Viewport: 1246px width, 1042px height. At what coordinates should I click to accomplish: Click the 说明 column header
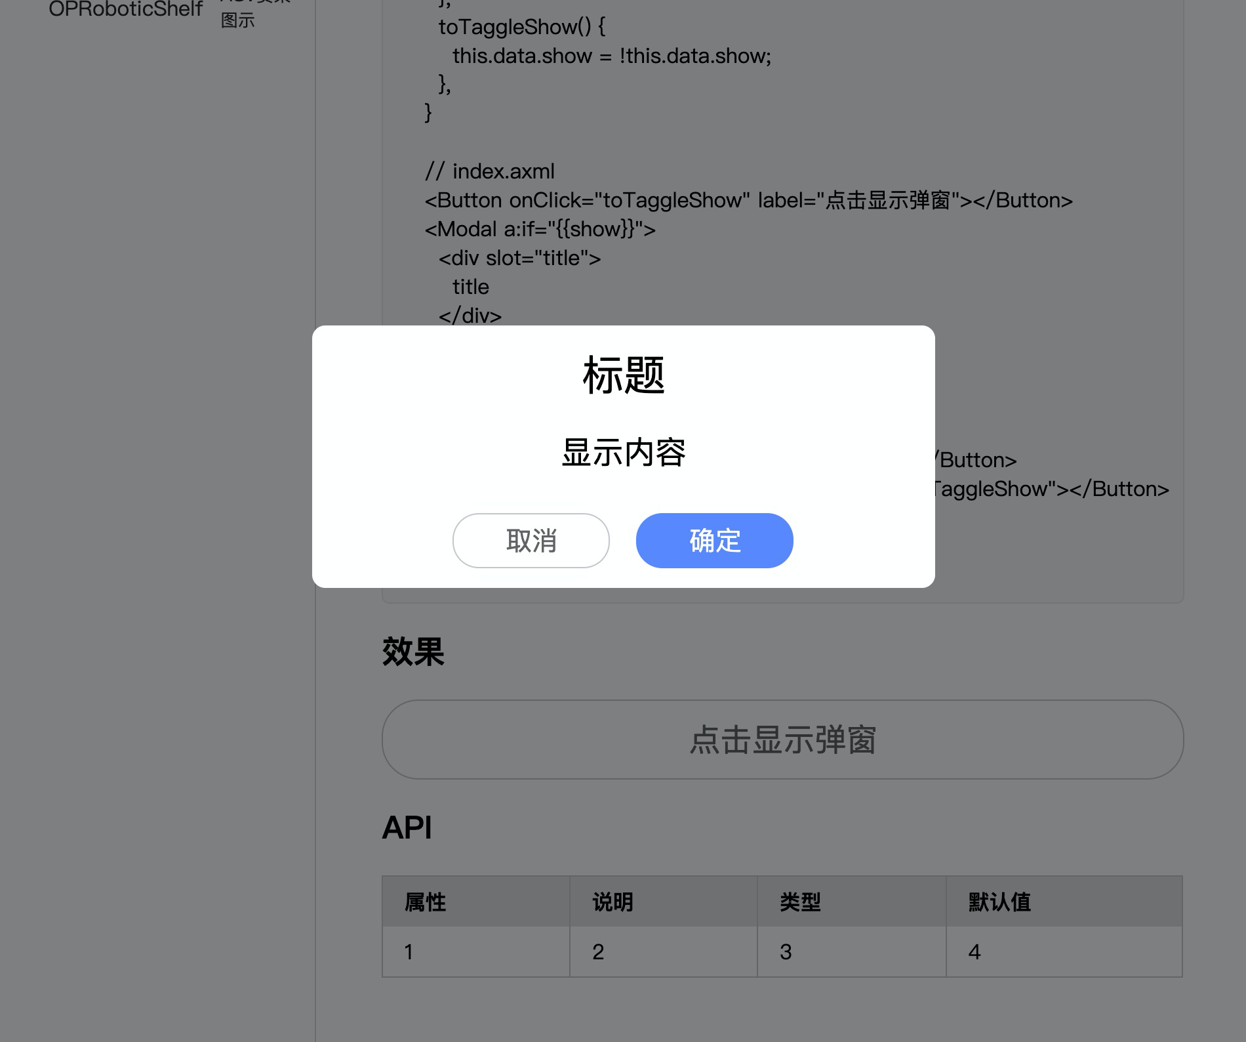click(x=664, y=902)
